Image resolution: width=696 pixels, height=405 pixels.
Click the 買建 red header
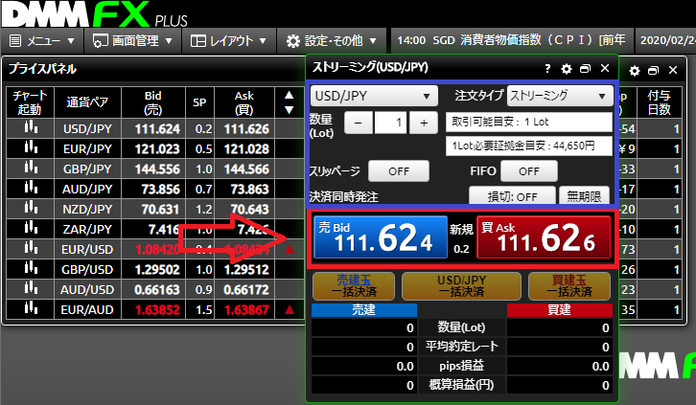point(560,309)
